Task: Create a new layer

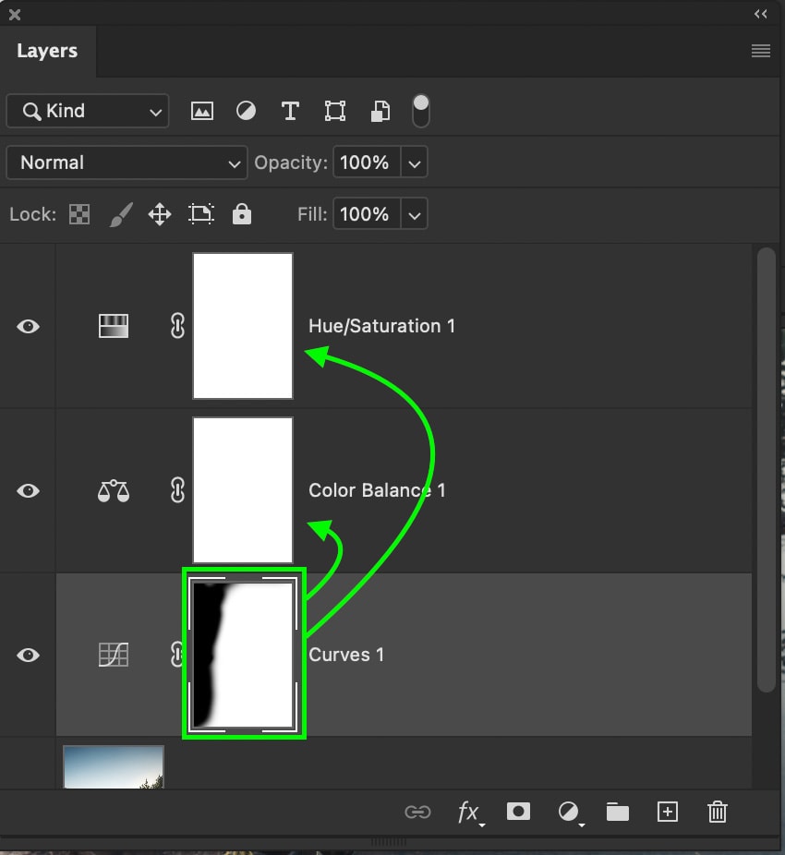Action: click(x=668, y=812)
